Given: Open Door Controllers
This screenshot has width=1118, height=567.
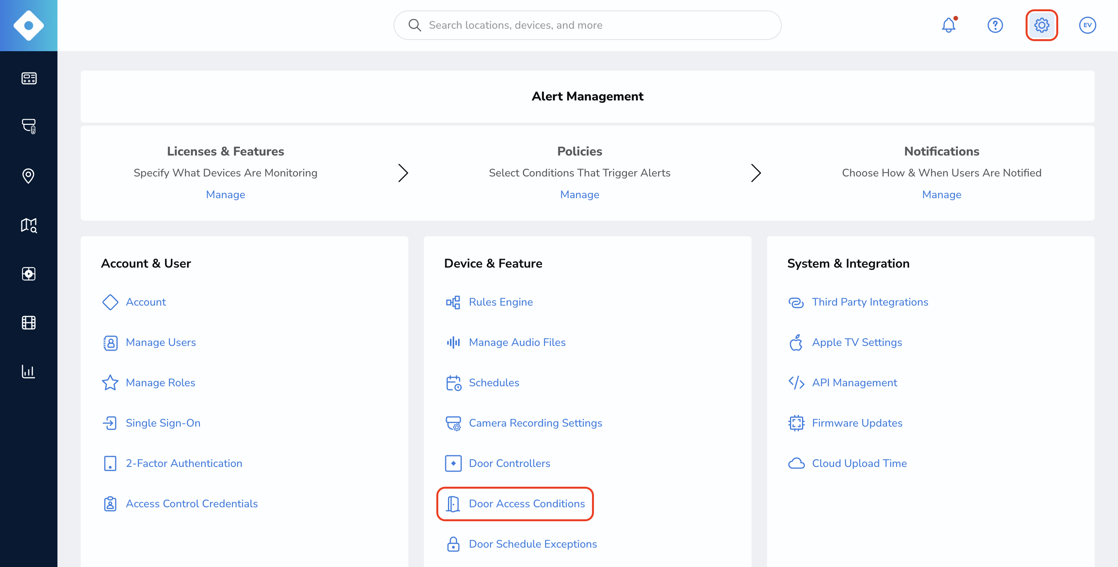Looking at the screenshot, I should point(509,463).
